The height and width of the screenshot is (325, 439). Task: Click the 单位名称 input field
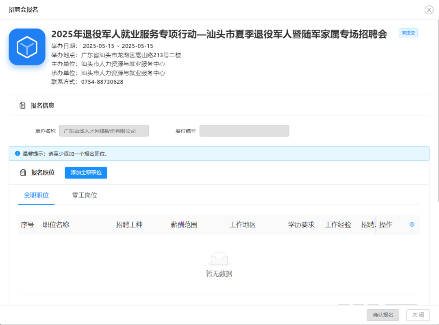[x=104, y=130]
